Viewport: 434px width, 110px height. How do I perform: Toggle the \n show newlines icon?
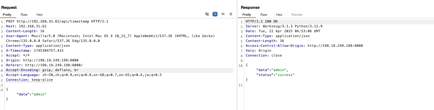(223, 14)
